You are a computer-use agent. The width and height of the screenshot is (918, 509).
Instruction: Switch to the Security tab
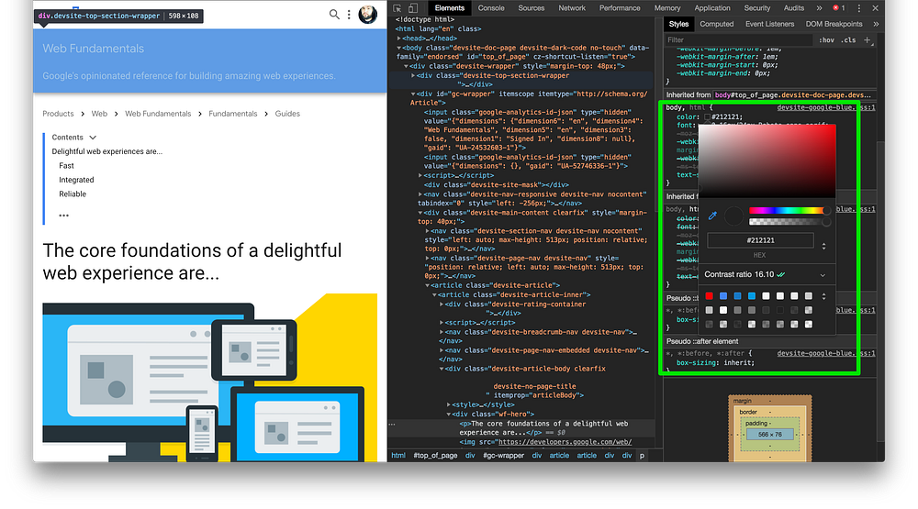click(x=757, y=8)
